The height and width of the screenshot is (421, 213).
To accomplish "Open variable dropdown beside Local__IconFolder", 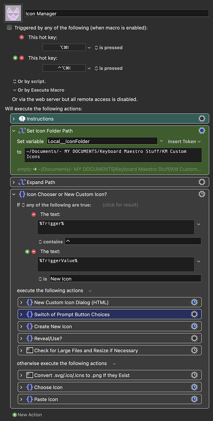I will pyautogui.click(x=162, y=141).
